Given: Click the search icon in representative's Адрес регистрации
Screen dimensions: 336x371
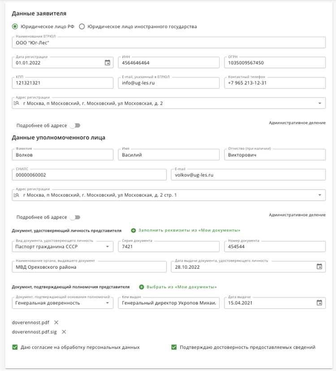Looking at the screenshot, I should [x=16, y=195].
